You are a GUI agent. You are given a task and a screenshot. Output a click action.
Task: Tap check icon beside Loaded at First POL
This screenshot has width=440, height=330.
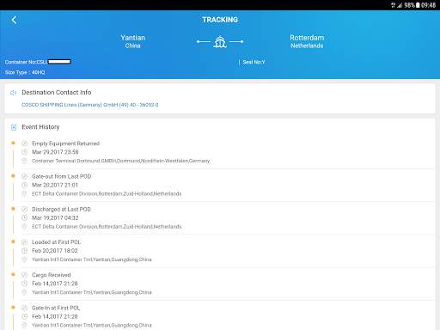coord(25,242)
